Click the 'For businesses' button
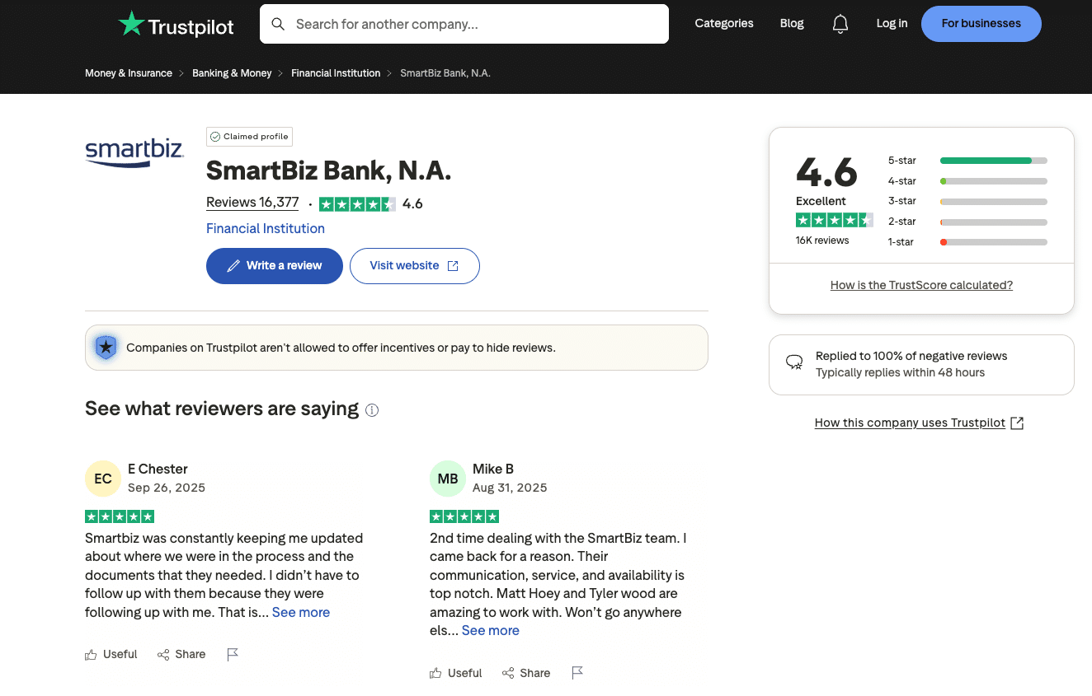This screenshot has height=696, width=1092. [981, 24]
